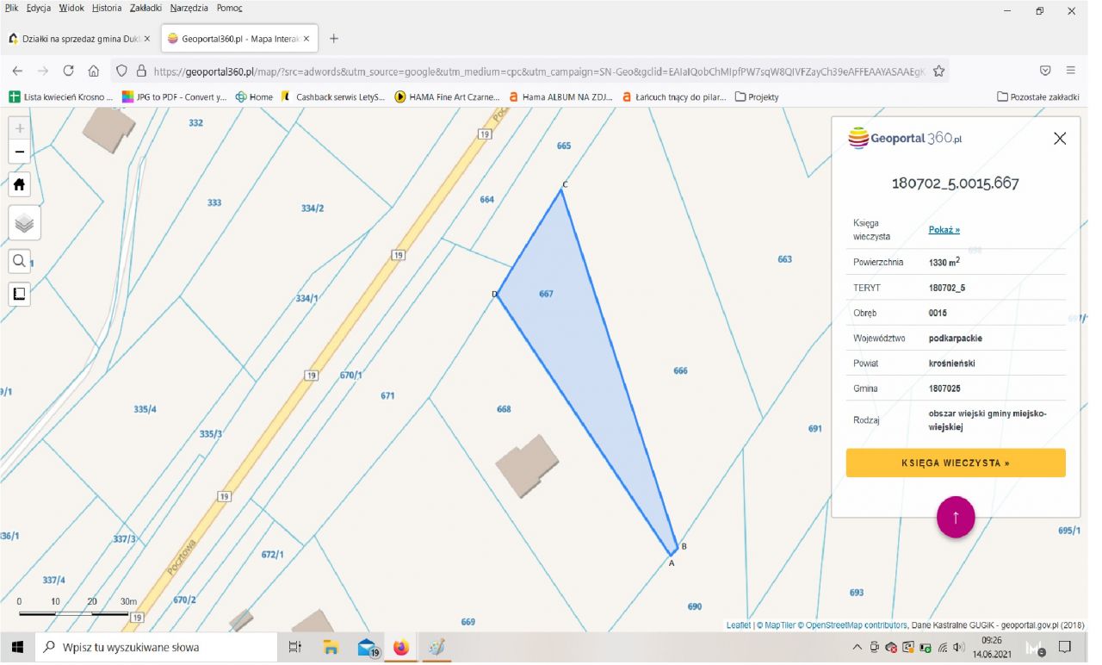Click the parcel label 663 on the map

pyautogui.click(x=784, y=259)
